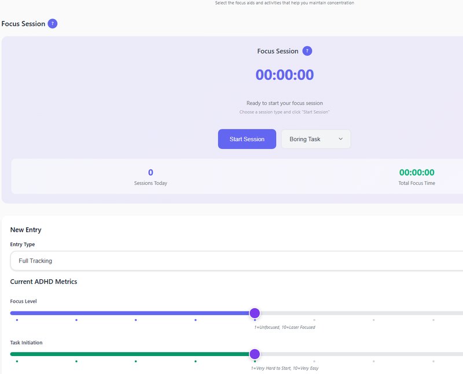463x374 pixels.
Task: Click the Task Initiation slider handle
Action: 255,354
